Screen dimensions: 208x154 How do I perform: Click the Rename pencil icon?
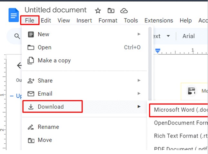point(31,127)
